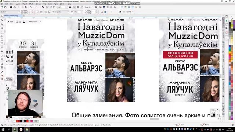
Task: Click the Yandex browser taskbar icon
Action: point(21,129)
